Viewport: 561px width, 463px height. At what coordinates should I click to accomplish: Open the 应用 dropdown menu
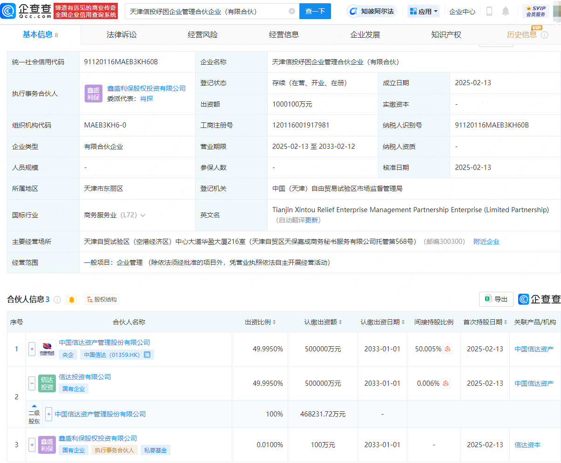[423, 11]
